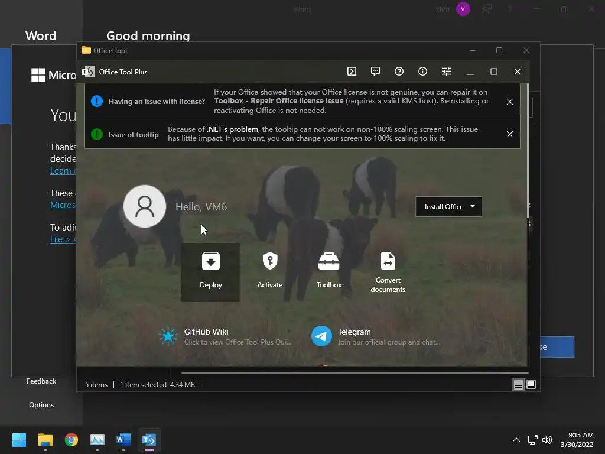
Task: Click the user avatar icon
Action: [x=145, y=206]
